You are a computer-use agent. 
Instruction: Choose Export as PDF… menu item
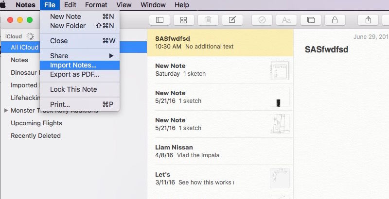(80, 74)
